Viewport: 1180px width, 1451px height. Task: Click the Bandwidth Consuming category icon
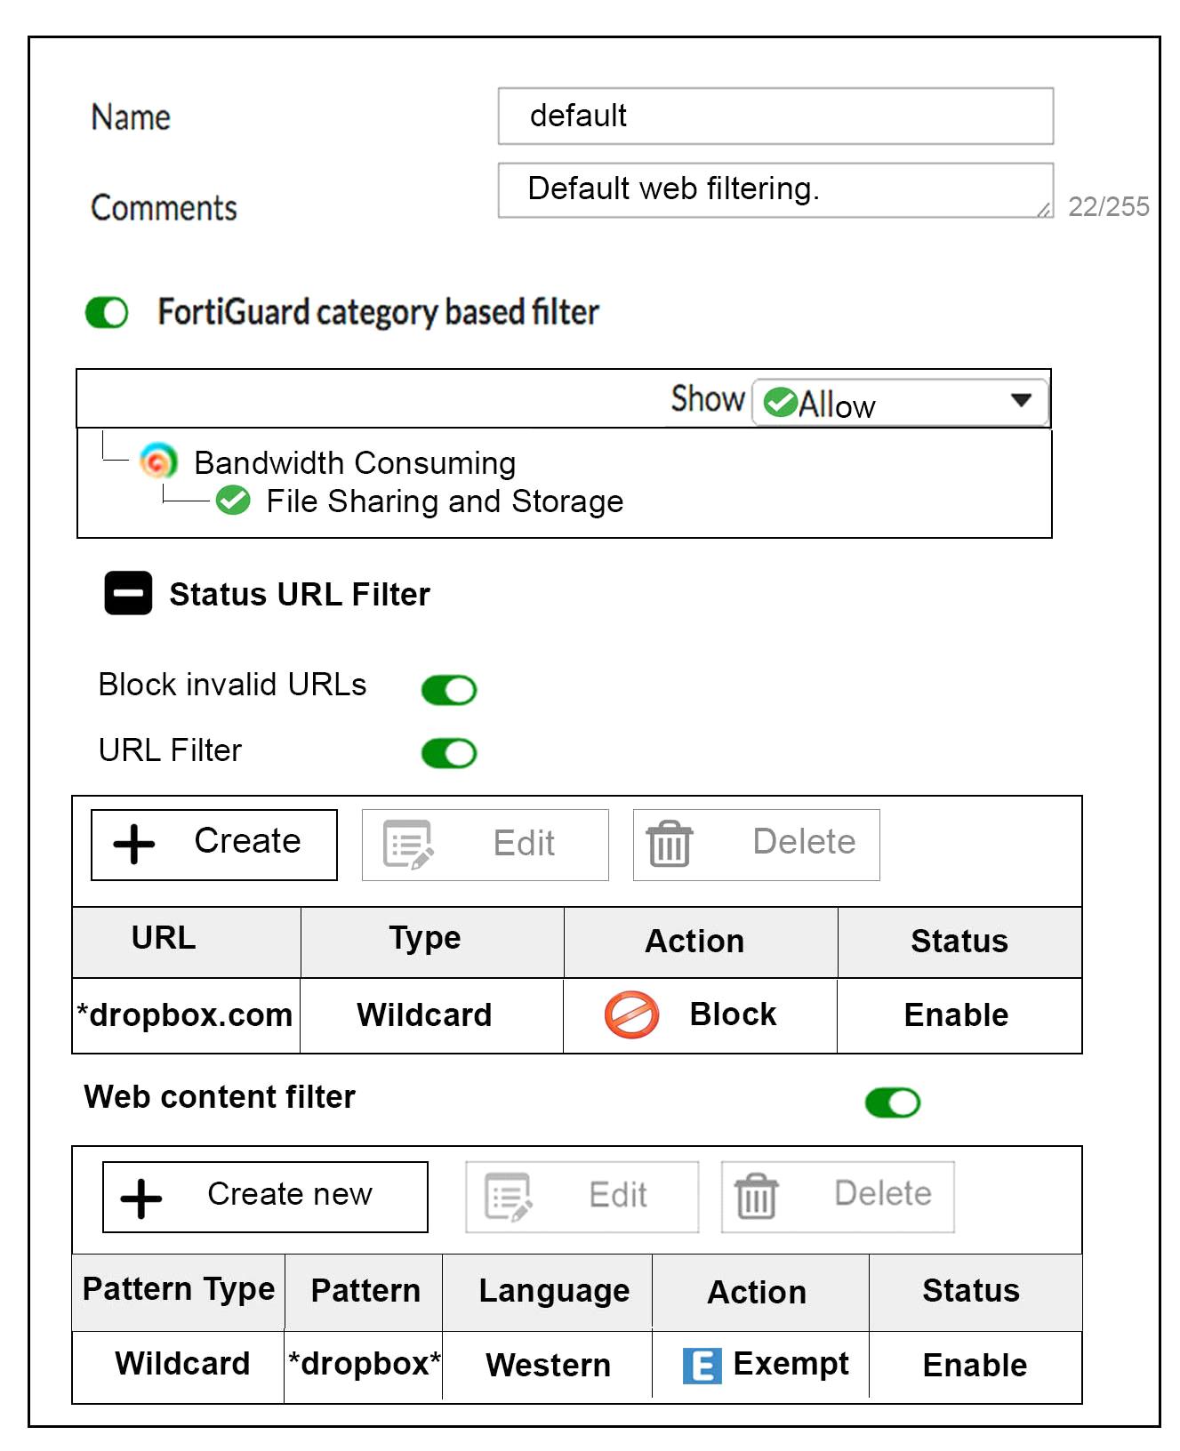[x=158, y=461]
